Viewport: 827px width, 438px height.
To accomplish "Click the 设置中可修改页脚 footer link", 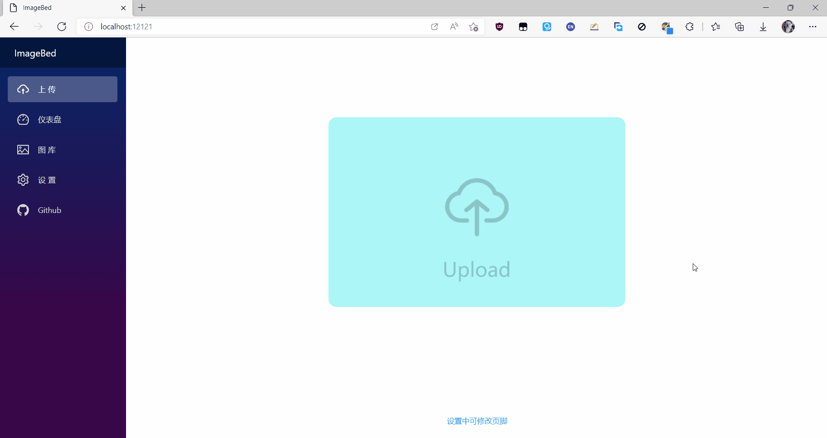I will click(476, 421).
